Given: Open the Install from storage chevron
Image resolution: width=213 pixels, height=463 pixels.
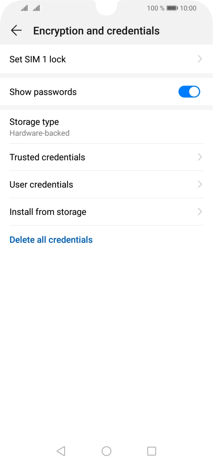Looking at the screenshot, I should (x=200, y=212).
